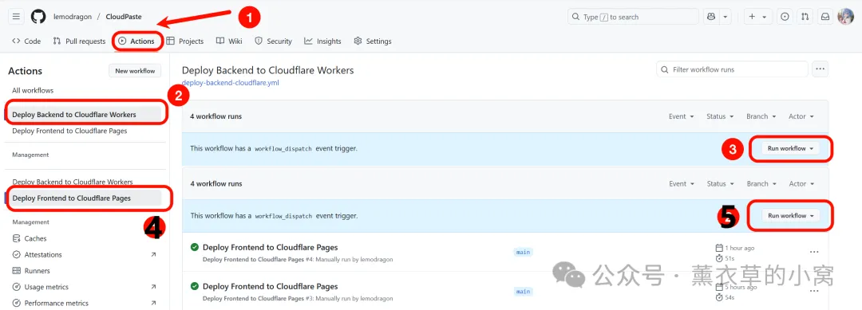Go to lemodragon user profile link

pos(72,17)
